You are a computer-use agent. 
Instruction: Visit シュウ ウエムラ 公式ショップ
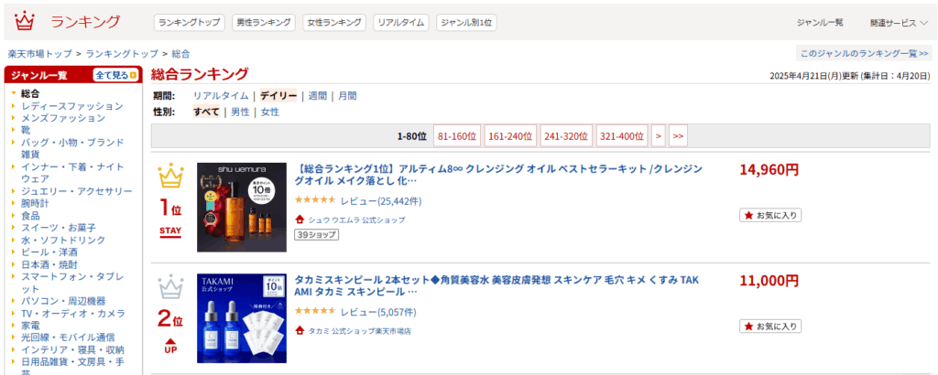tap(356, 220)
